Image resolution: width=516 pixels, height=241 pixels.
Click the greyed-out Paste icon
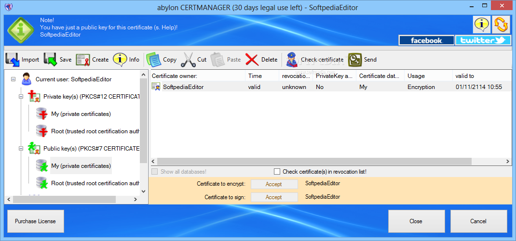click(217, 60)
